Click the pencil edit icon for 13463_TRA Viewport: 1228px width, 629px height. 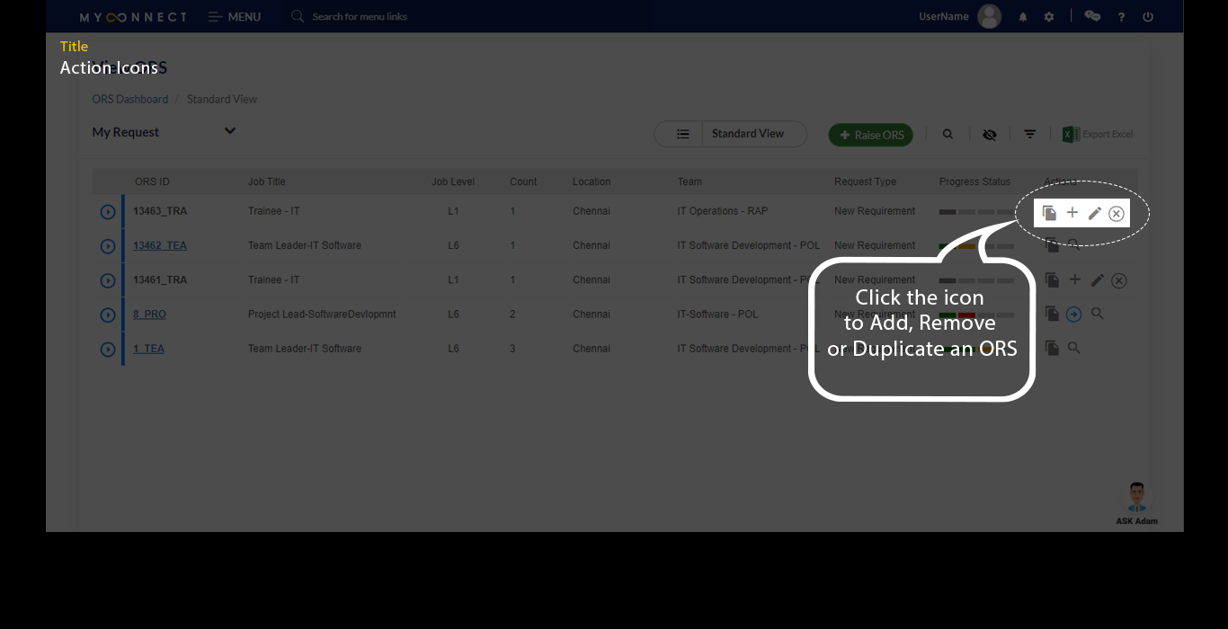coord(1094,213)
